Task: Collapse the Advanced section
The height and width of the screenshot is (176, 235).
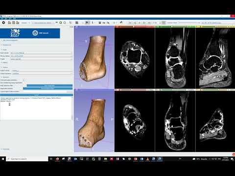Action: pyautogui.click(x=5, y=77)
